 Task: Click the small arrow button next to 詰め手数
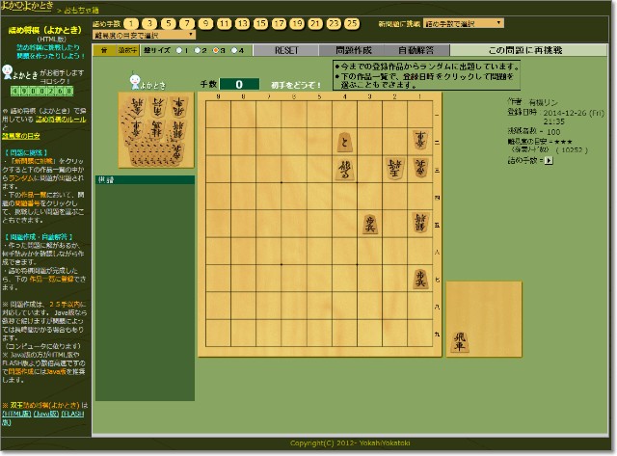point(550,160)
